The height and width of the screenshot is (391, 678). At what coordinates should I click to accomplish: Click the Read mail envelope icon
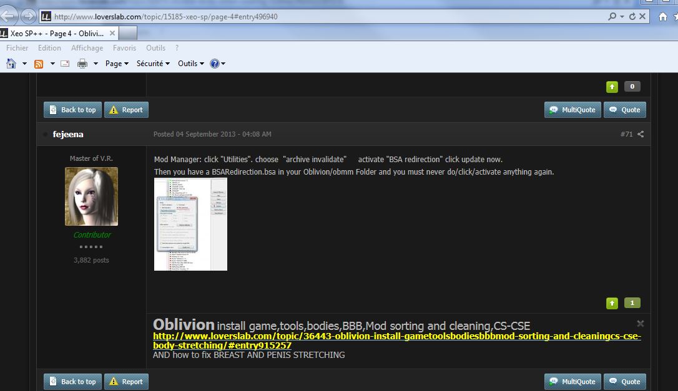pyautogui.click(x=65, y=64)
